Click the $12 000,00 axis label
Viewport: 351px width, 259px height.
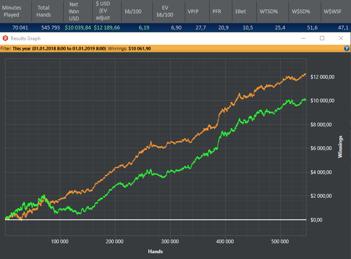(322, 77)
